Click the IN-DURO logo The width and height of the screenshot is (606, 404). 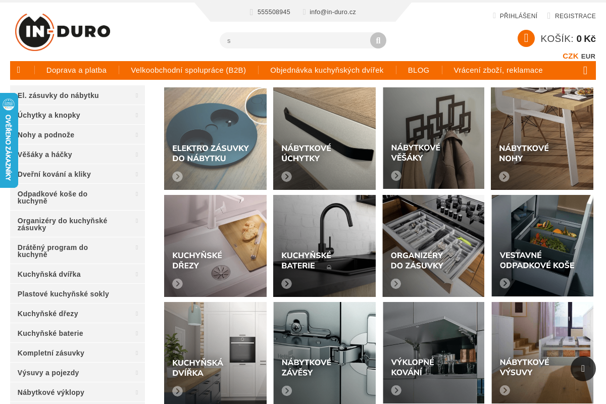click(x=63, y=32)
